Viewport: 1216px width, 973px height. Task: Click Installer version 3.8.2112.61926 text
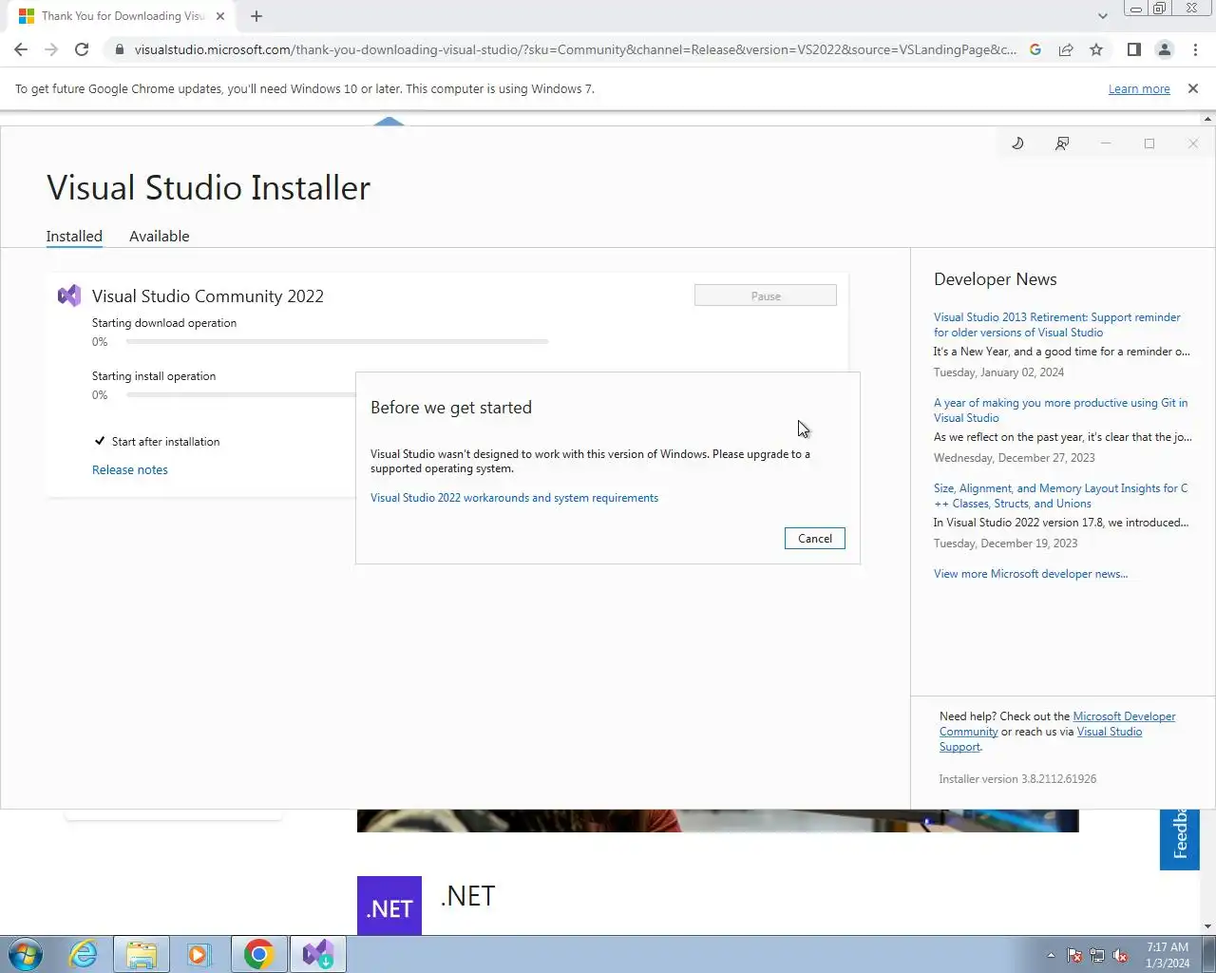click(x=1017, y=779)
